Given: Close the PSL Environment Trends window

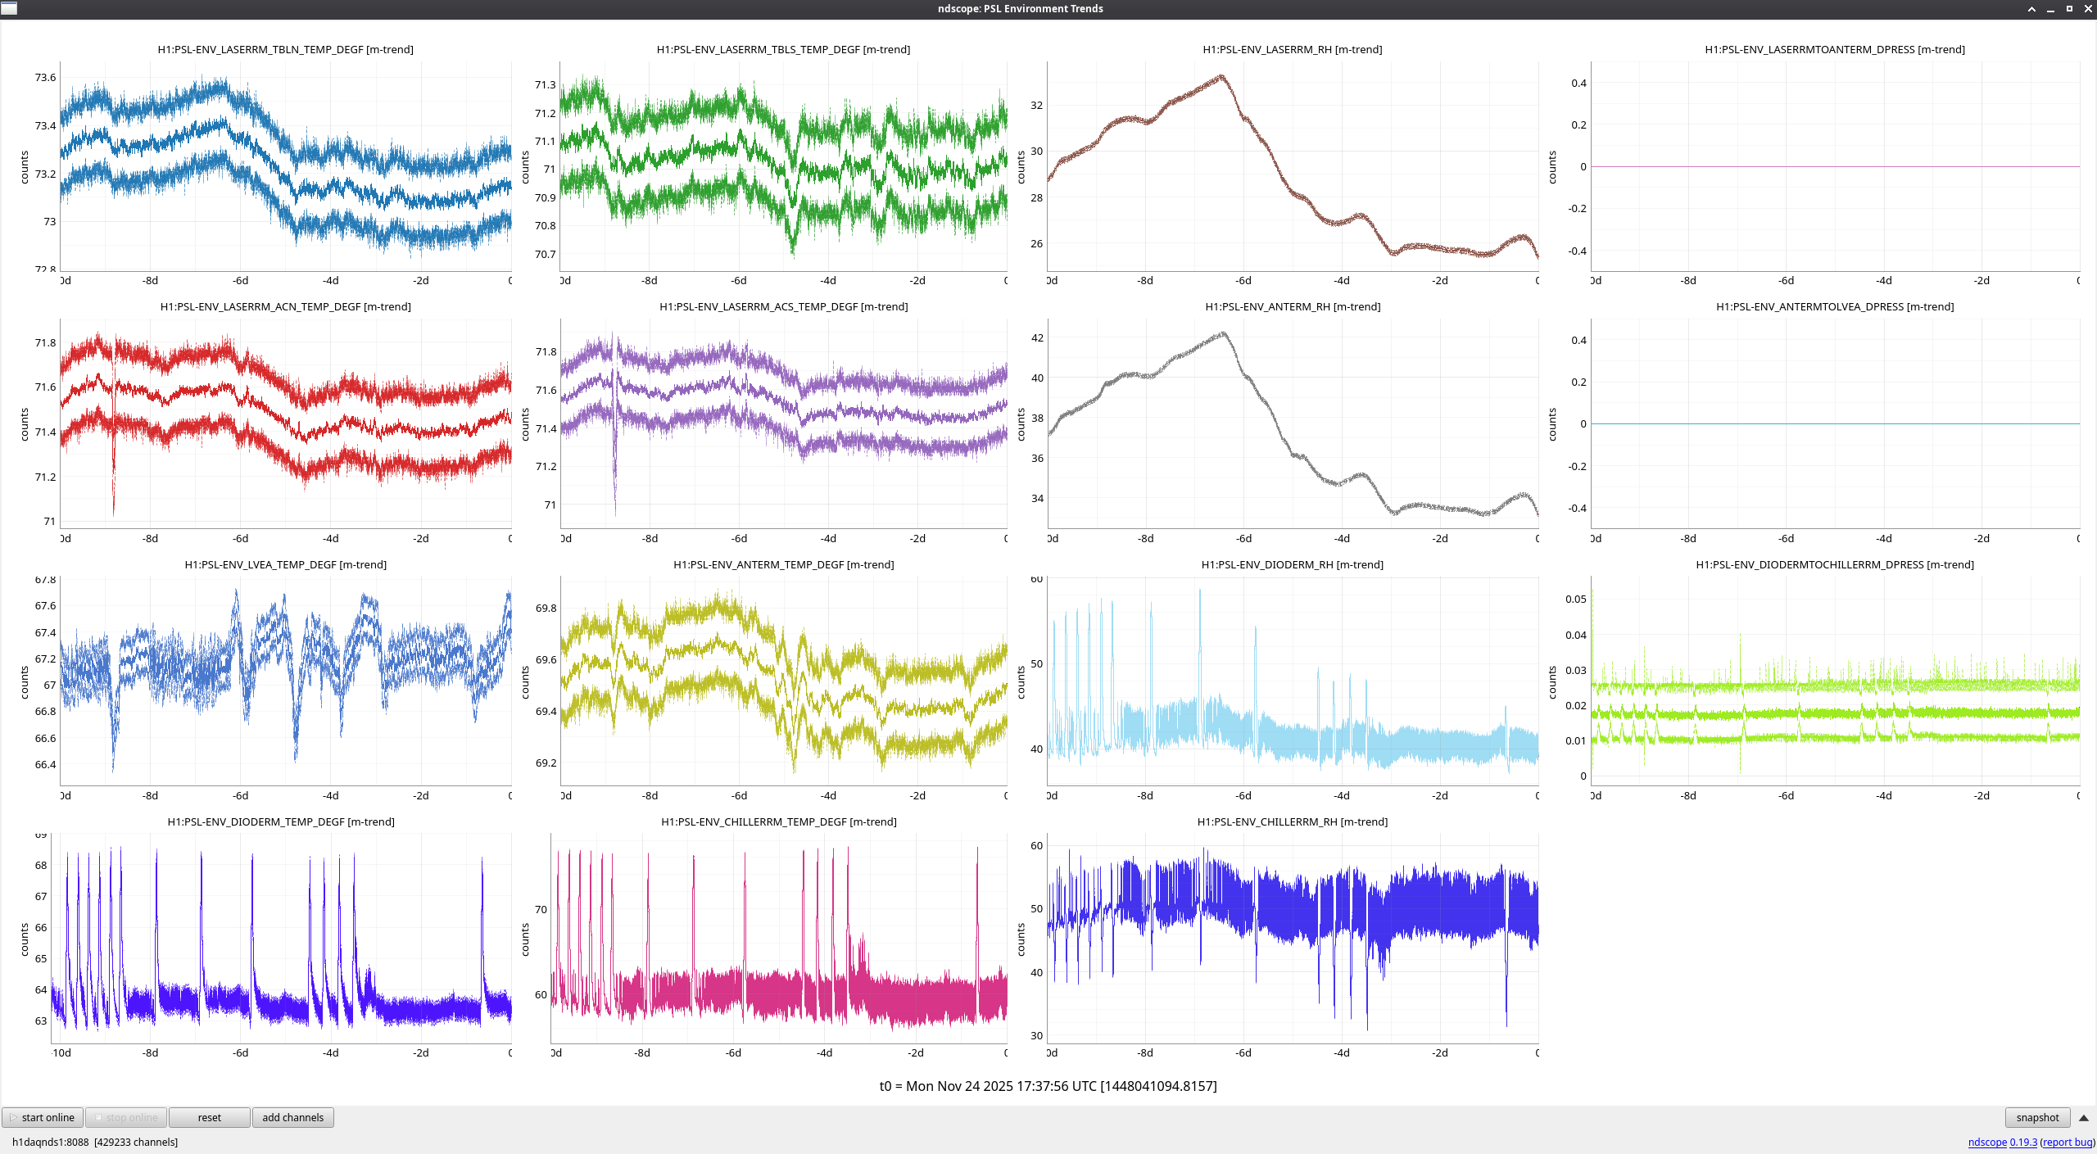Looking at the screenshot, I should (2088, 9).
